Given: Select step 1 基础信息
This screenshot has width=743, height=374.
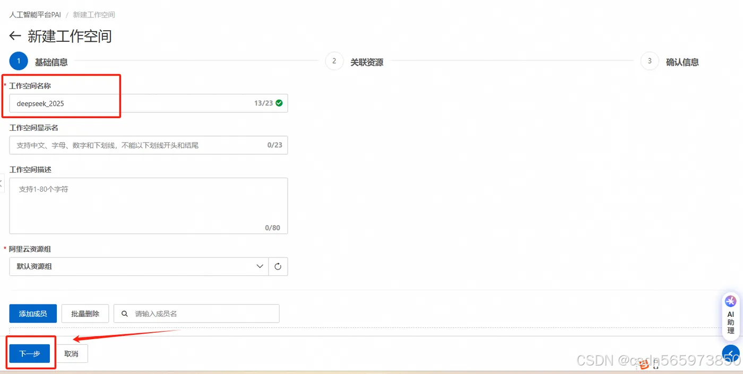Looking at the screenshot, I should point(38,61).
